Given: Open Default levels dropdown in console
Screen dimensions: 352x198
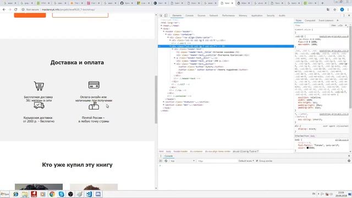Looking at the screenshot, I should [246, 161].
